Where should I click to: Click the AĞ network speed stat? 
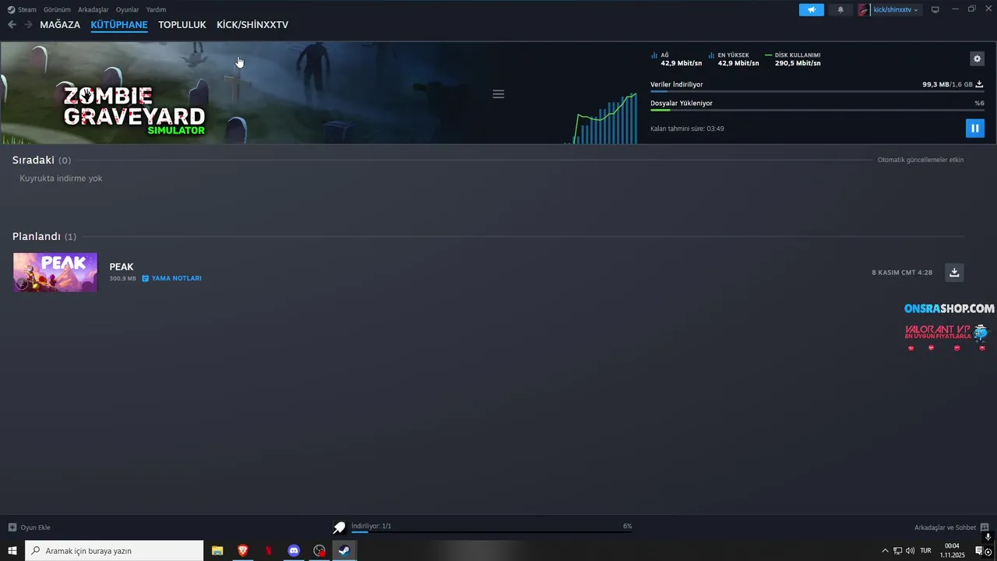tap(676, 59)
